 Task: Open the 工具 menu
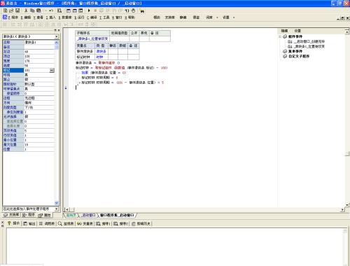pyautogui.click(x=104, y=17)
